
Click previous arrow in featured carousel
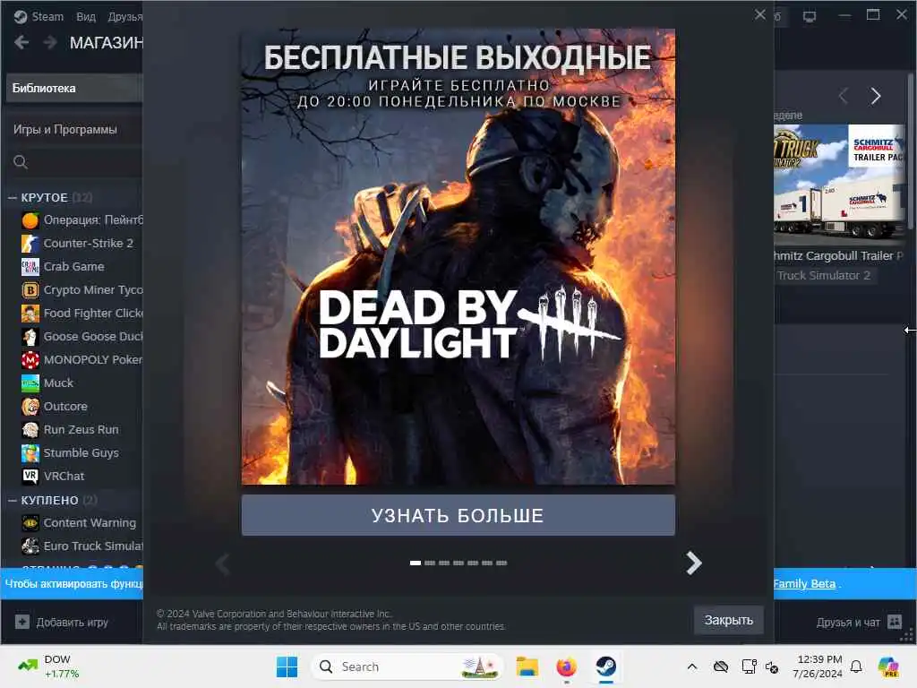point(844,96)
